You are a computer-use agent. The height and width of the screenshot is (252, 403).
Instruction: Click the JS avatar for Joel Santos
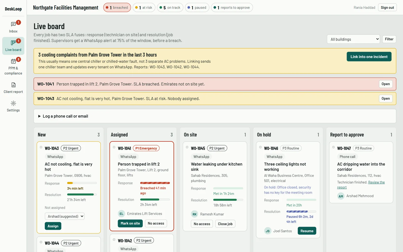click(x=268, y=231)
